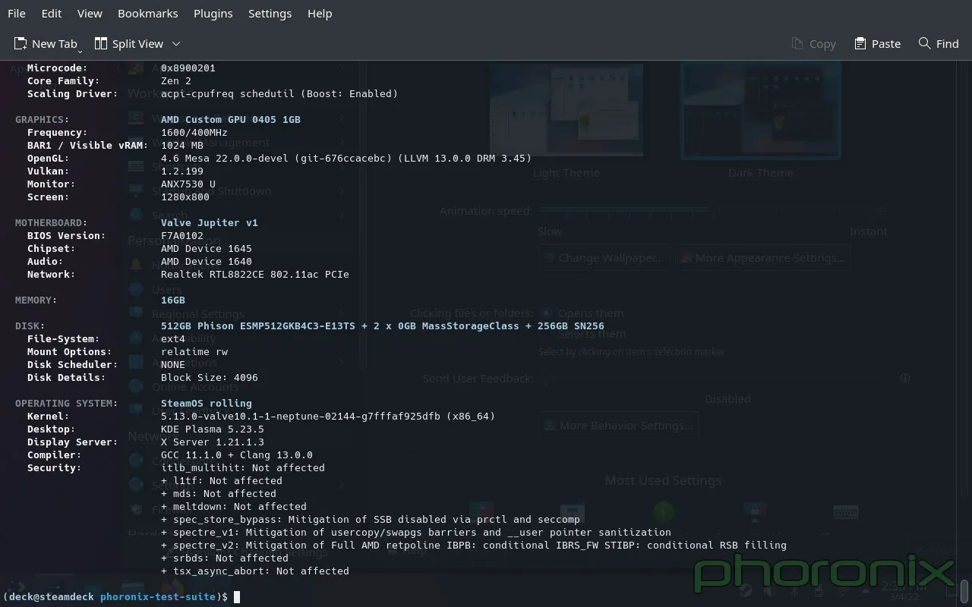Click the 'F7A0102' BIOS version value
The image size is (972, 607).
182,236
